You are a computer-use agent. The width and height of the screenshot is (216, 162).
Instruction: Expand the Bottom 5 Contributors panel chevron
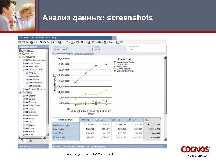(165, 146)
